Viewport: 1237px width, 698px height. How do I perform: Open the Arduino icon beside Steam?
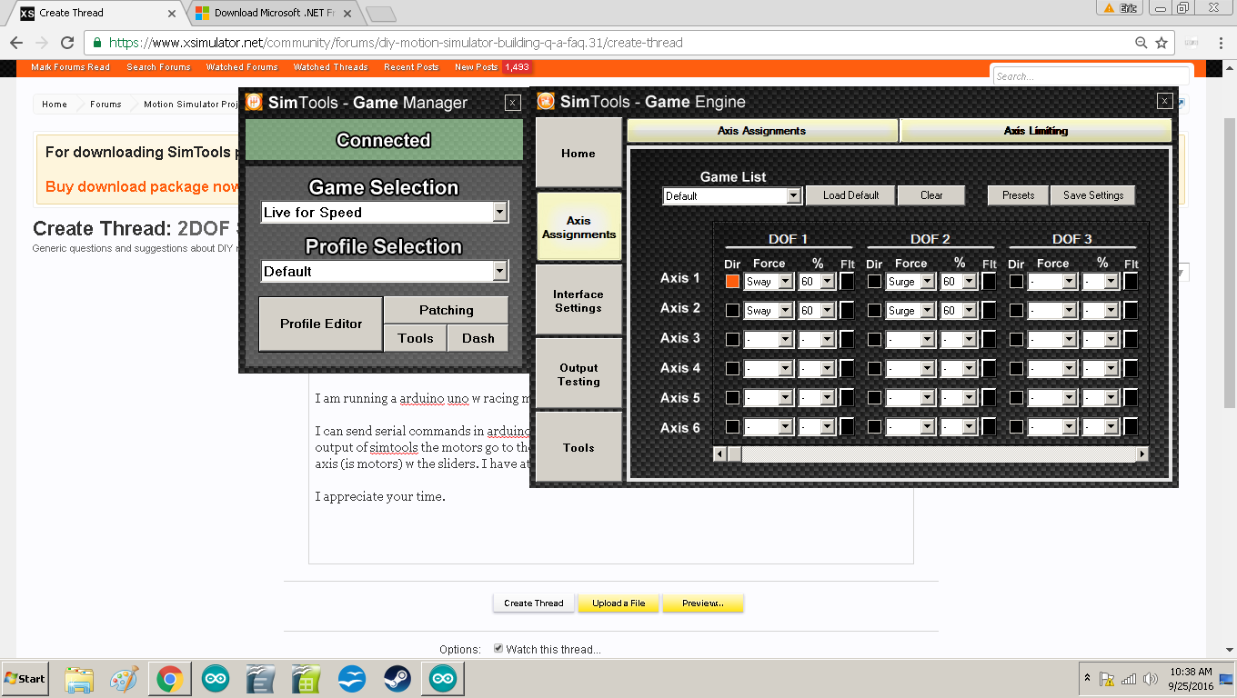(443, 679)
